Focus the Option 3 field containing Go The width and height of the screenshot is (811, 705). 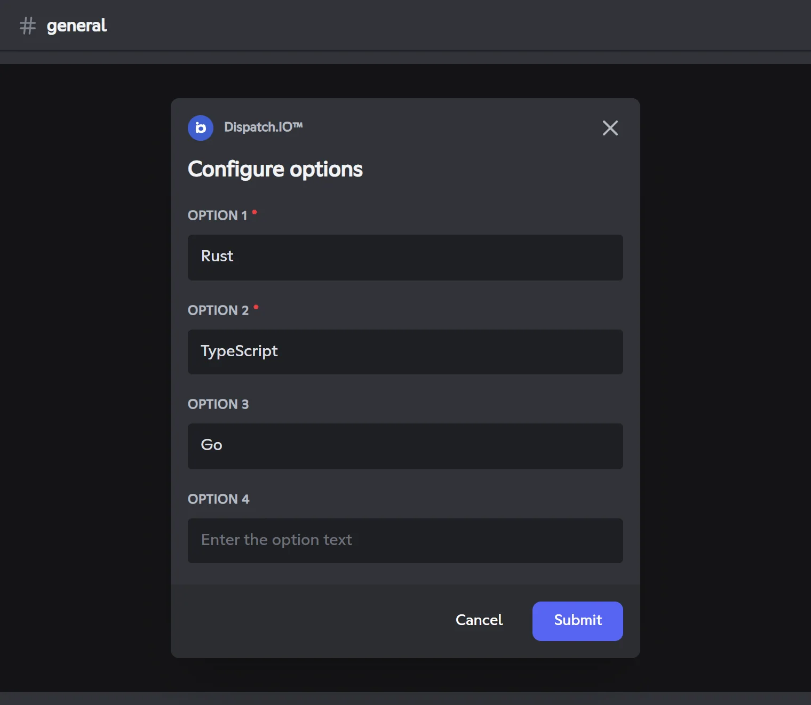[x=405, y=446]
